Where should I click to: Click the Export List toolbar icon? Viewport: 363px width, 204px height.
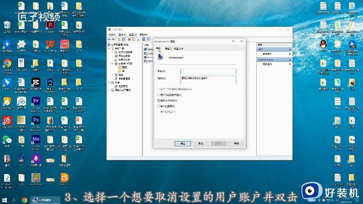(x=138, y=39)
